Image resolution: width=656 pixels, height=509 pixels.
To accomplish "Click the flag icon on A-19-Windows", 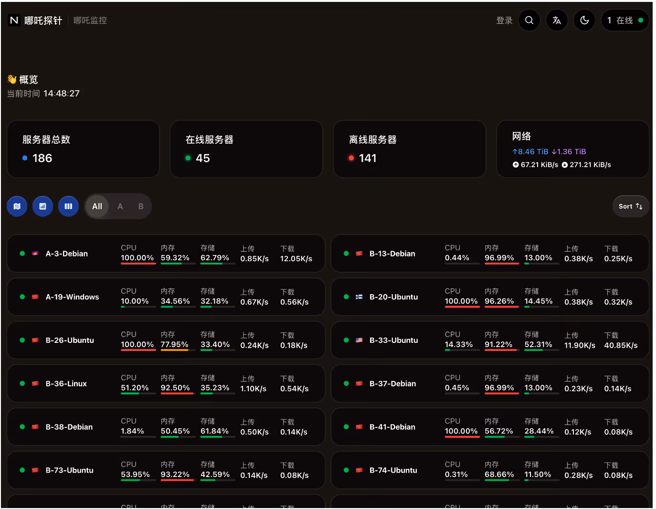I will (x=35, y=297).
